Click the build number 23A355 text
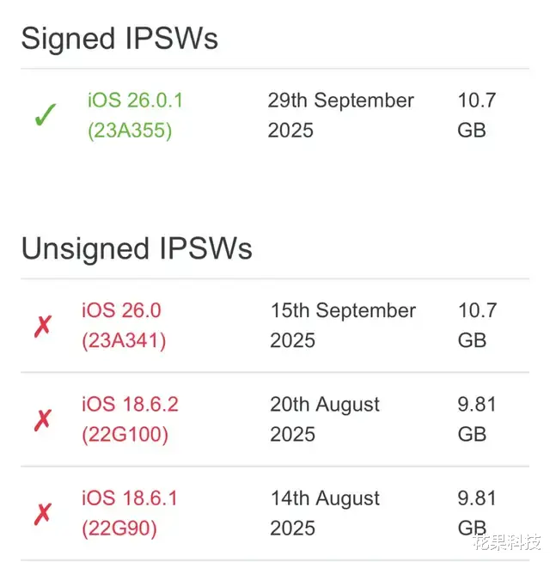Viewport: 550px width, 562px height. tap(129, 131)
